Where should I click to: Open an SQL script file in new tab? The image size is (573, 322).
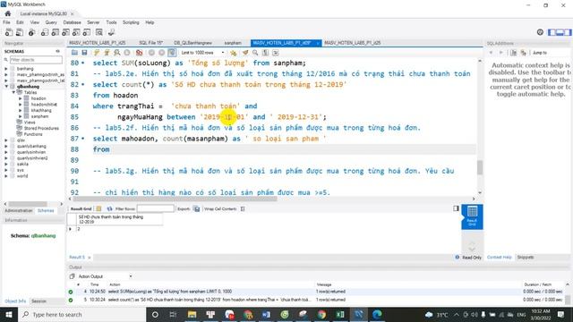tap(20, 32)
